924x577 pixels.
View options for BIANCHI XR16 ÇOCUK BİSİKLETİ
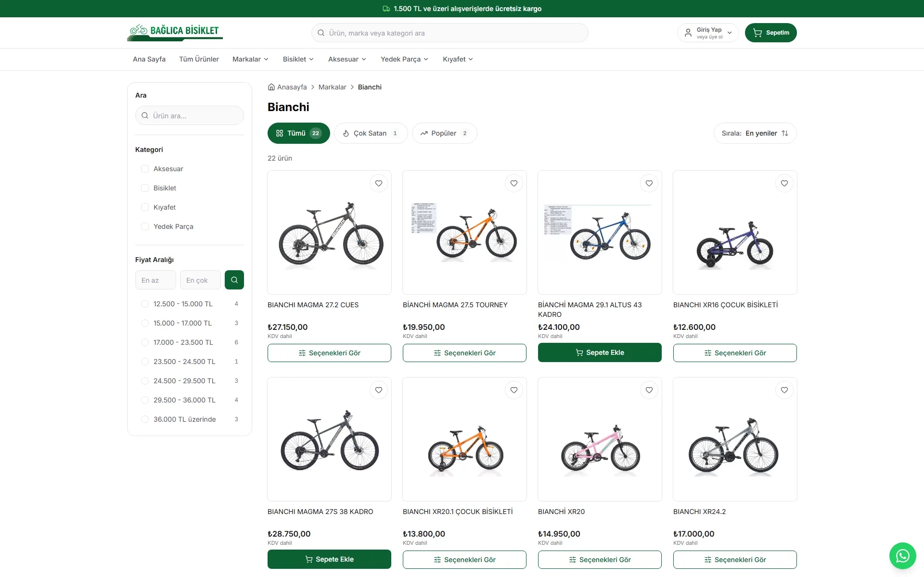click(x=735, y=353)
